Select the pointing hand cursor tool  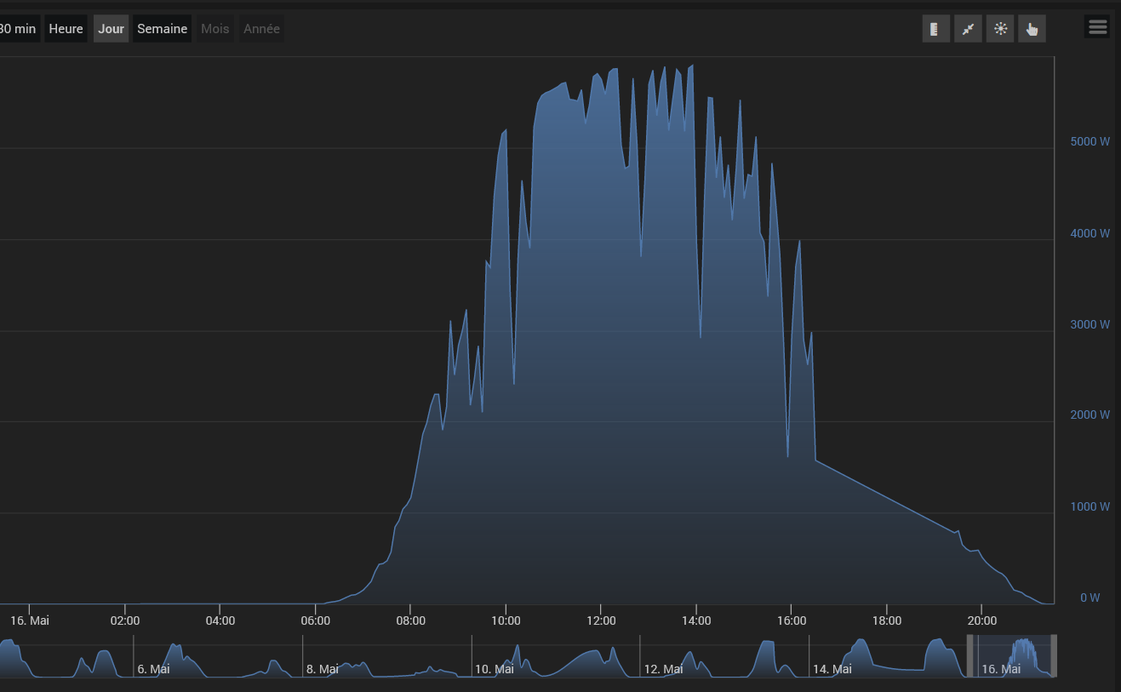coord(1032,29)
